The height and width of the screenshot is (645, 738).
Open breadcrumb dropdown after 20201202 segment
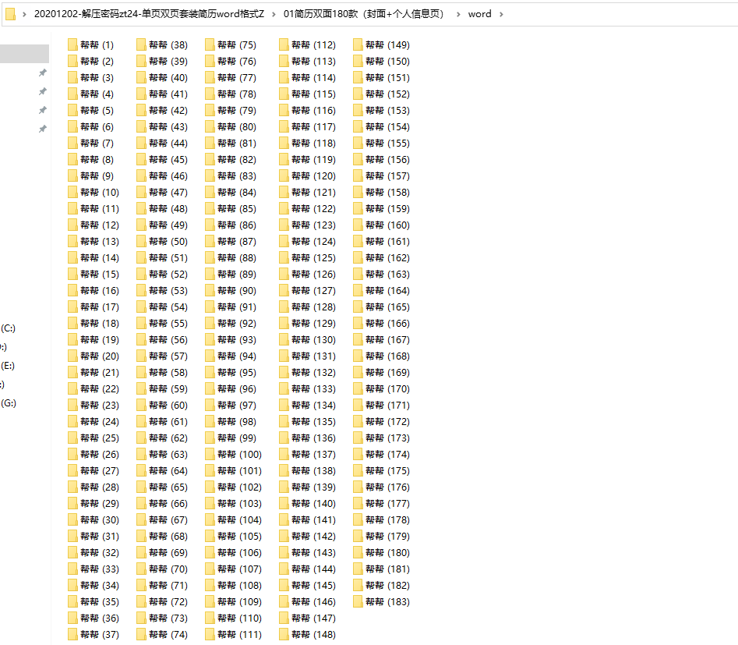click(x=274, y=15)
